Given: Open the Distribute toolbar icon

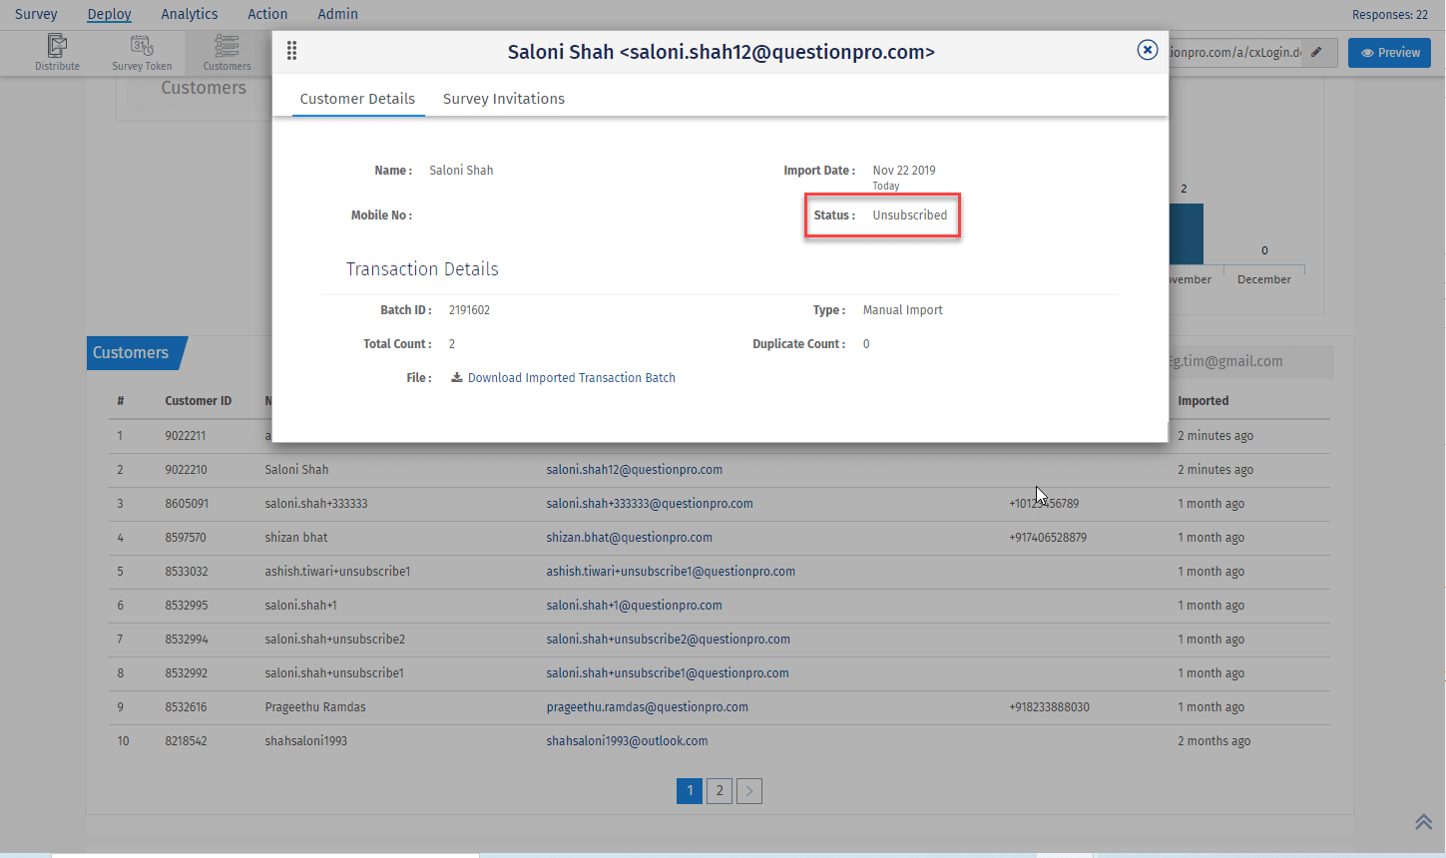Looking at the screenshot, I should tap(57, 52).
